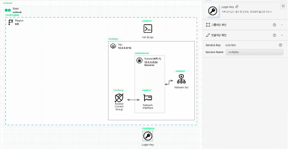Click the 연결대상 확인 connection icon
Image resolution: width=288 pixels, height=149 pixels.
(x=208, y=35)
